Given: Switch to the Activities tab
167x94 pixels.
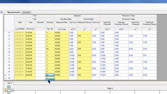Looking at the screenshot, I should tap(26, 13).
